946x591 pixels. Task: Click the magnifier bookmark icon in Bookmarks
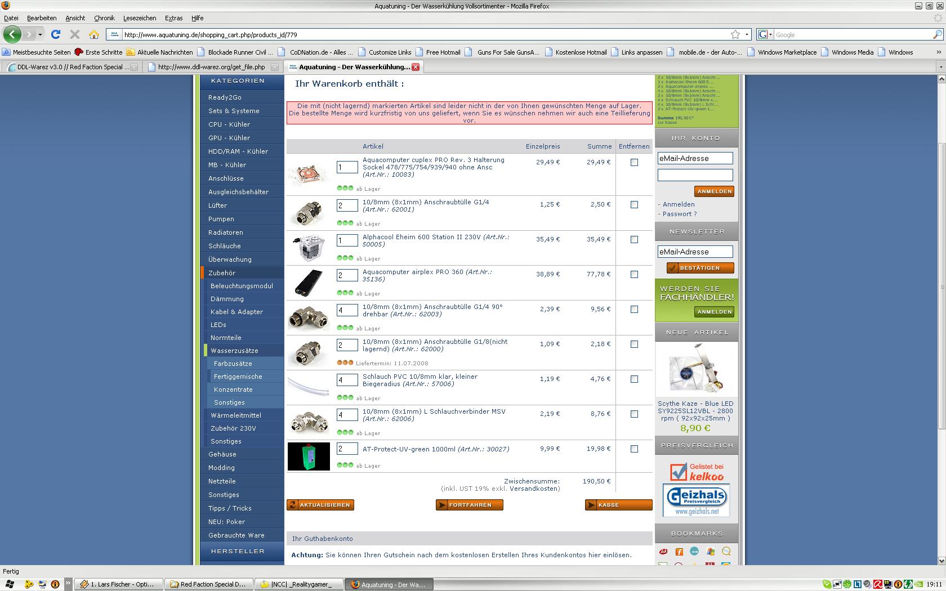coord(726,552)
